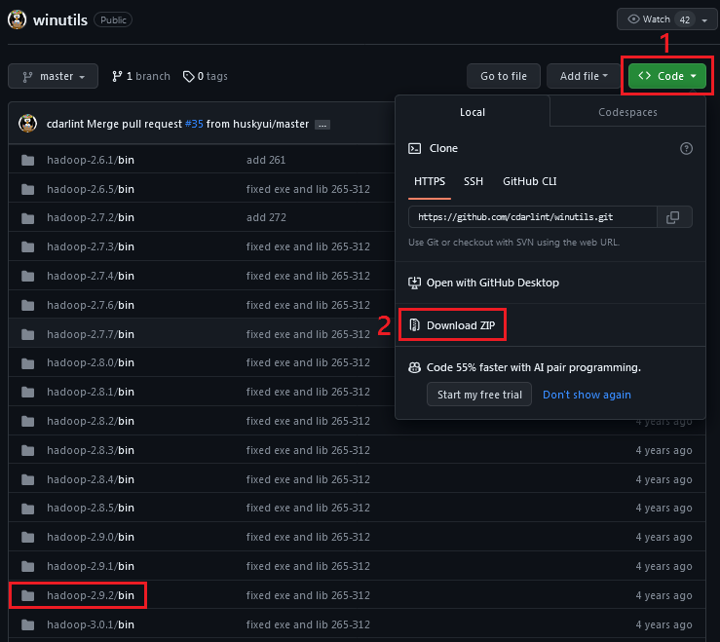720x642 pixels.
Task: Click the clone help question mark icon
Action: 686,148
